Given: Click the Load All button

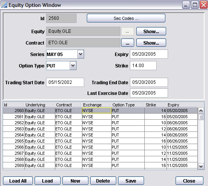Looking at the screenshot, I should (x=18, y=181).
